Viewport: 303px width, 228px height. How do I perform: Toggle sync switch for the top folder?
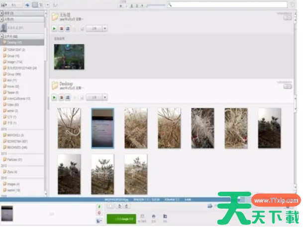(288, 17)
